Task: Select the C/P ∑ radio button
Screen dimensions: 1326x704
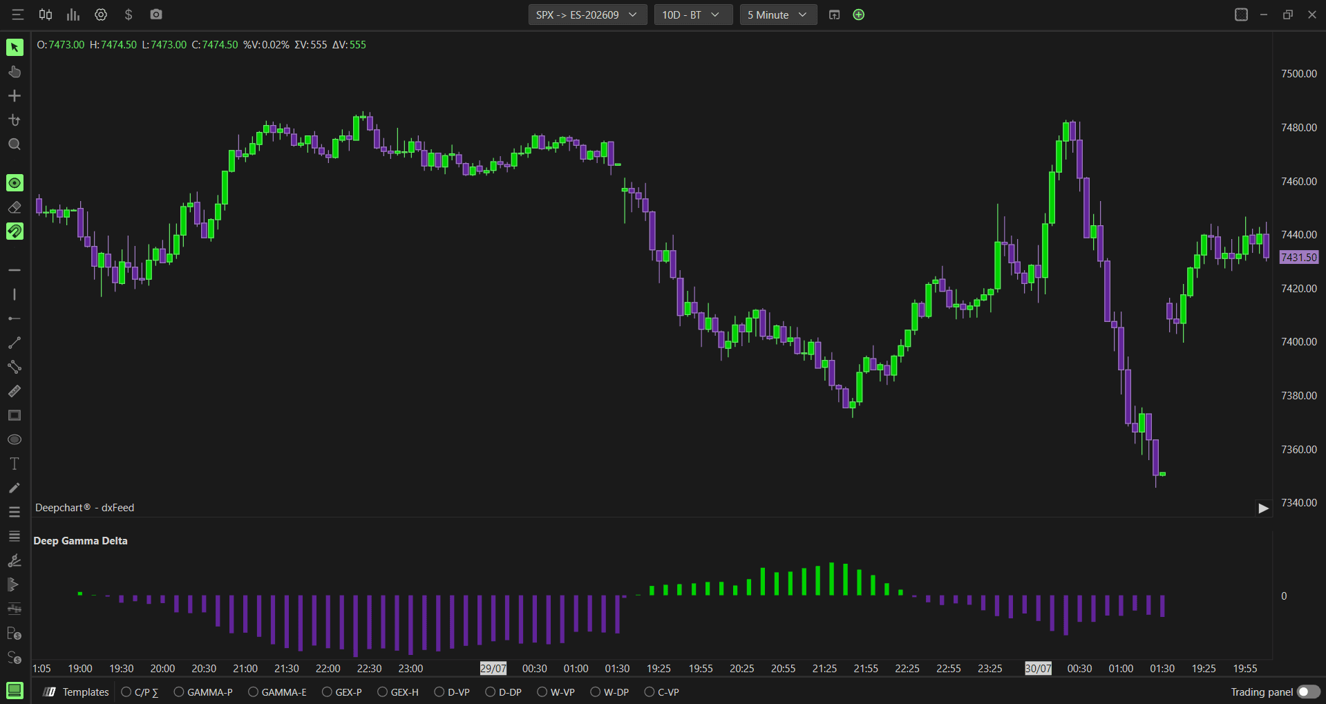Action: coord(126,692)
